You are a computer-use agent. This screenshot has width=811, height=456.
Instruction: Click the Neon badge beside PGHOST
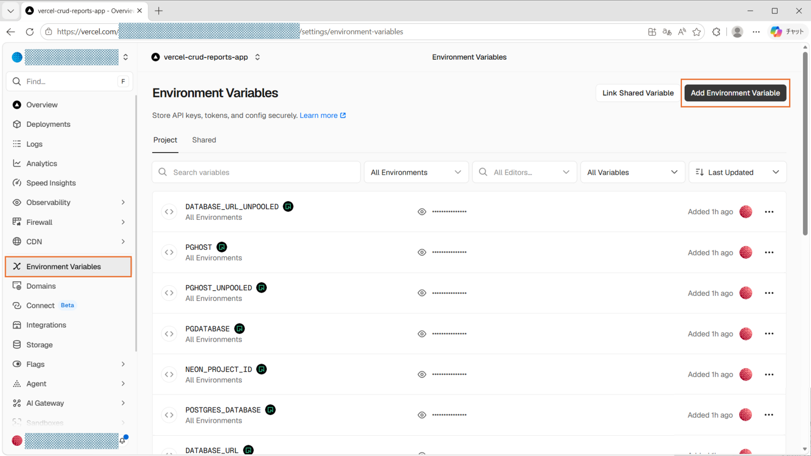click(x=222, y=247)
